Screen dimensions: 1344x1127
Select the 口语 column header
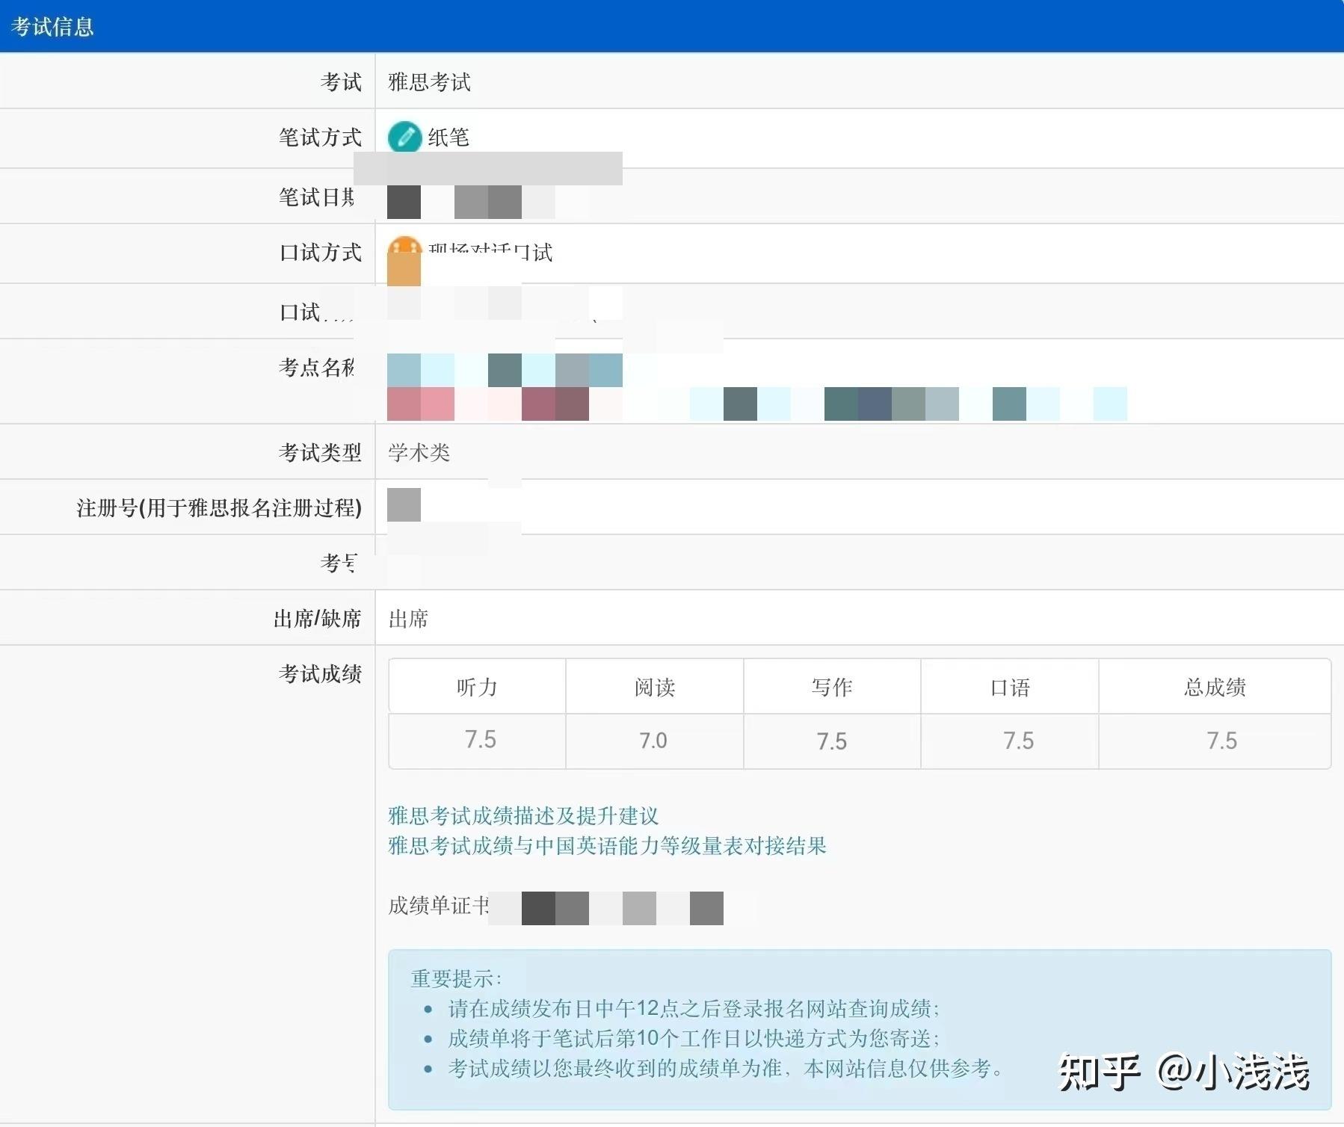[1009, 688]
